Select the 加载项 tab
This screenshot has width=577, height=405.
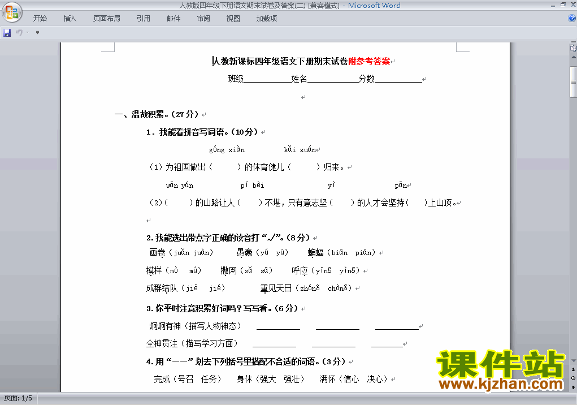tap(267, 19)
